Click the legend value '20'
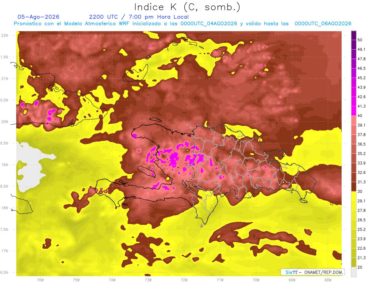Image resolution: width=368 pixels, height=284 pixels. 360,267
